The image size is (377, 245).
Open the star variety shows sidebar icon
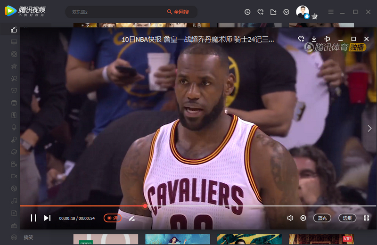click(14, 66)
